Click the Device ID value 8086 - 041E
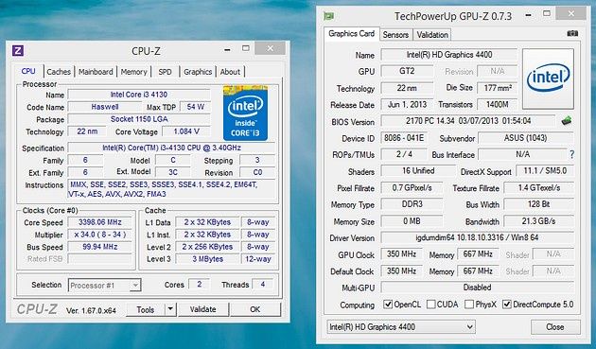This screenshot has height=349, width=596. 404,138
